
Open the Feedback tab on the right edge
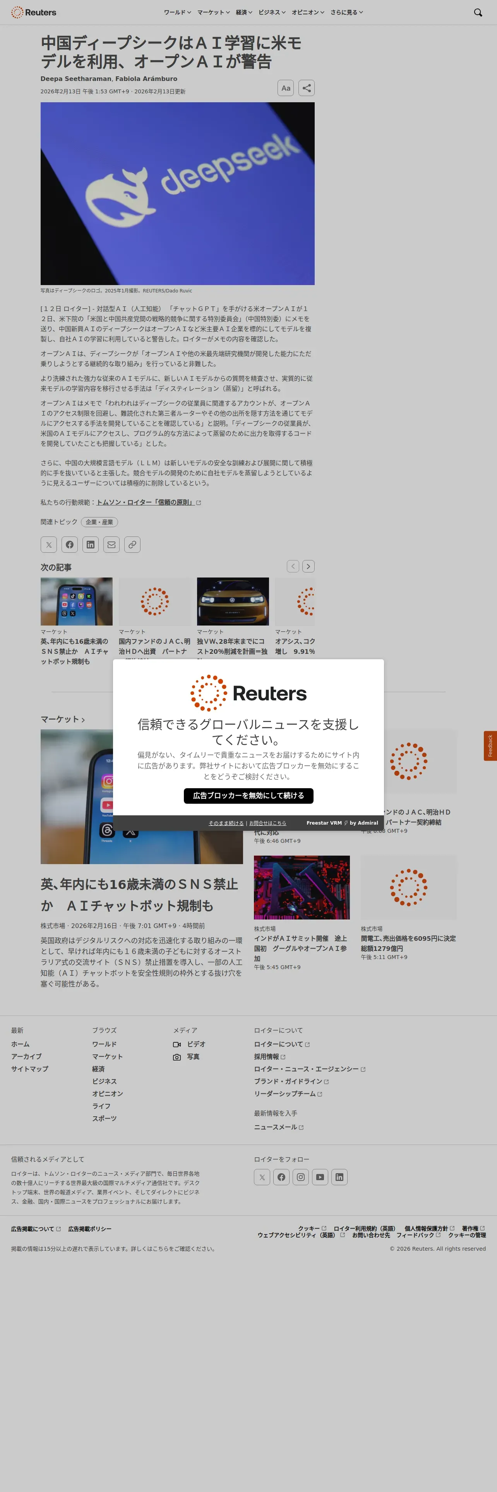click(x=490, y=746)
